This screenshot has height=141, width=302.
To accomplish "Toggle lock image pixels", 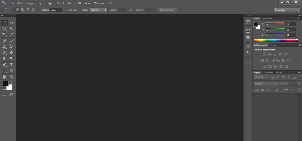I will click(267, 90).
